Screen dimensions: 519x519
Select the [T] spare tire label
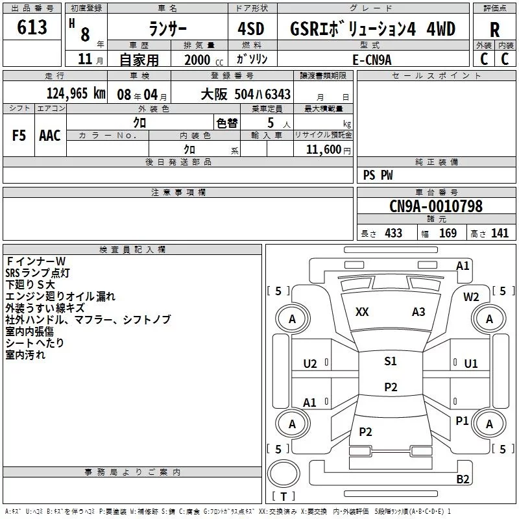pyautogui.click(x=284, y=496)
